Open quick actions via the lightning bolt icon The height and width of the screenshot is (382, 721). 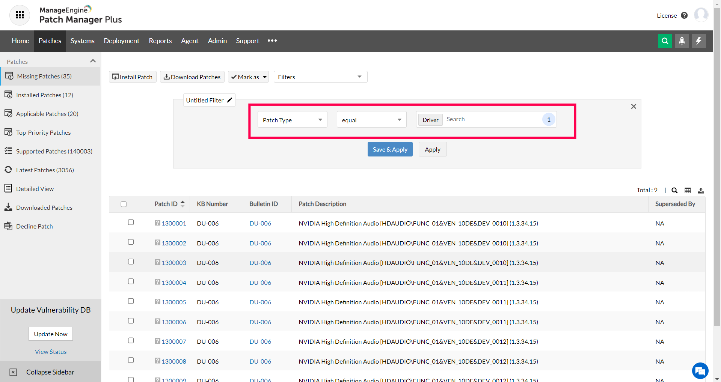tap(698, 41)
